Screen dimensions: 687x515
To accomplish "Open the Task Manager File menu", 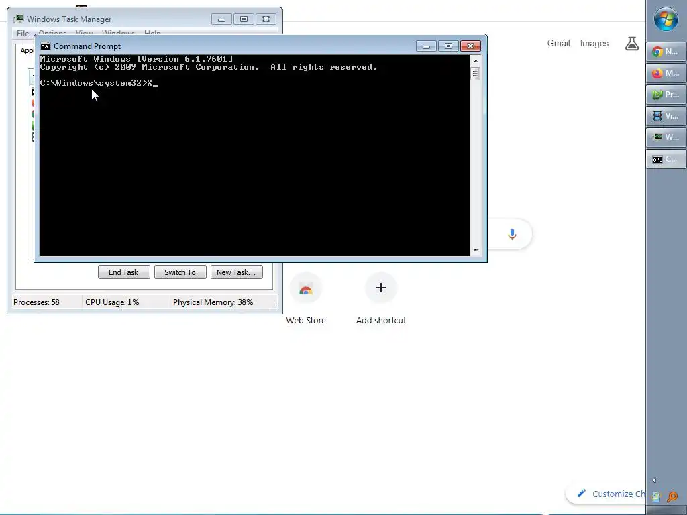I will 23,34.
